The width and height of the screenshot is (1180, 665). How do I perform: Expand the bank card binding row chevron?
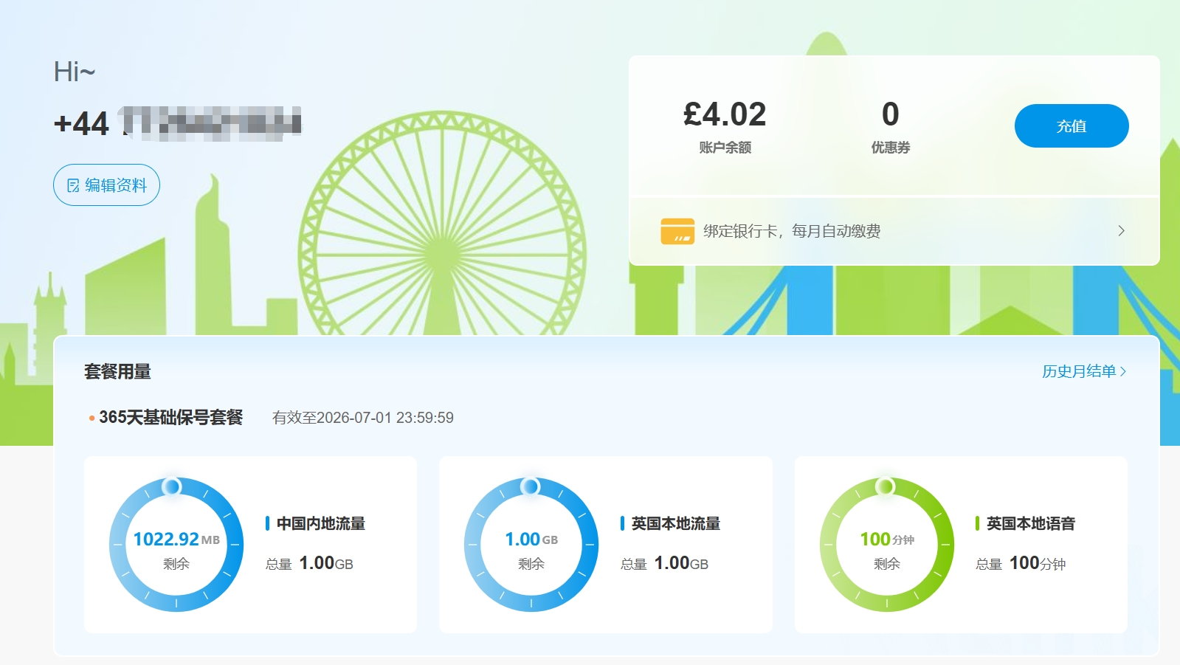[1121, 231]
